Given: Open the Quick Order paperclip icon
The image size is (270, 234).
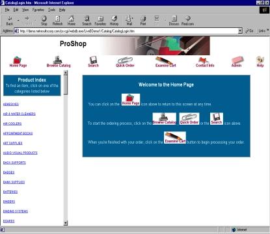Looking at the screenshot, I should point(125,62).
